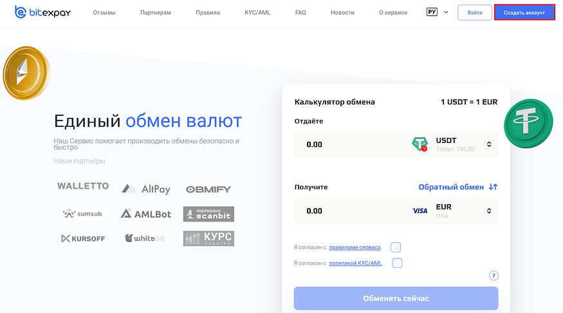
Task: Open the Новости section
Action: pyautogui.click(x=342, y=13)
